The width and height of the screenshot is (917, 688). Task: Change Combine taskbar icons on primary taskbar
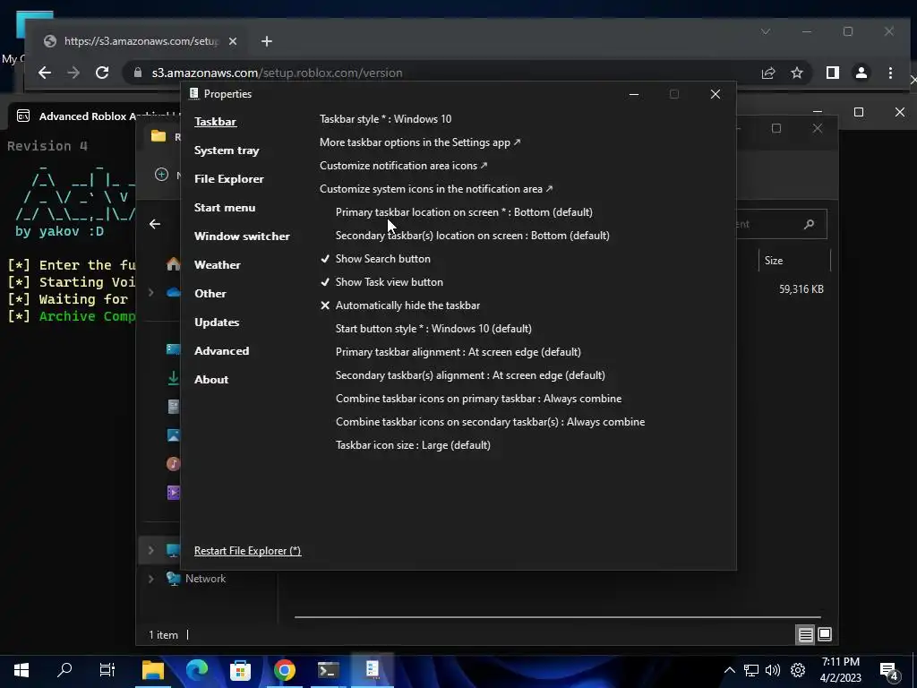click(x=478, y=399)
